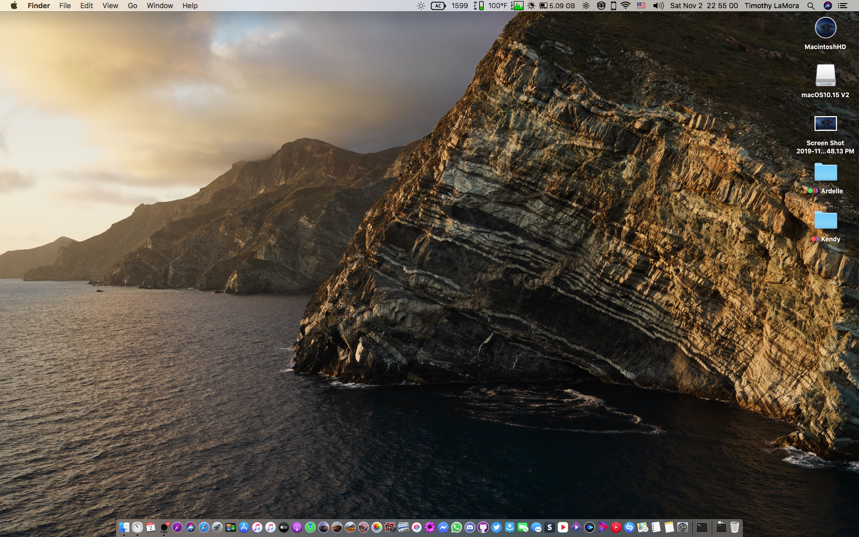Open the US flag input source menu
Viewport: 859px width, 537px height.
[641, 6]
